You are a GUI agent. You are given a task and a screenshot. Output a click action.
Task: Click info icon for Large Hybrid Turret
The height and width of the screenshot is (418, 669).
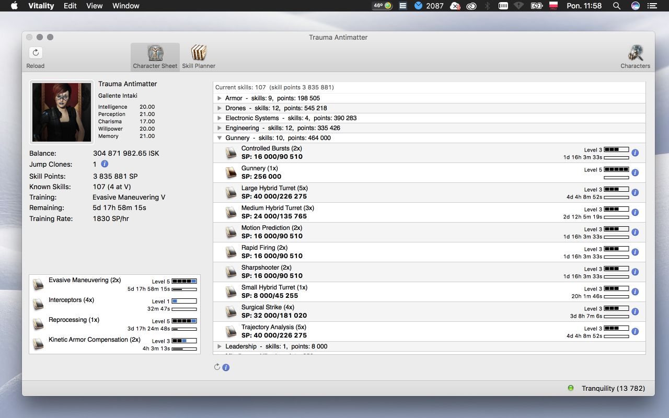tap(635, 193)
